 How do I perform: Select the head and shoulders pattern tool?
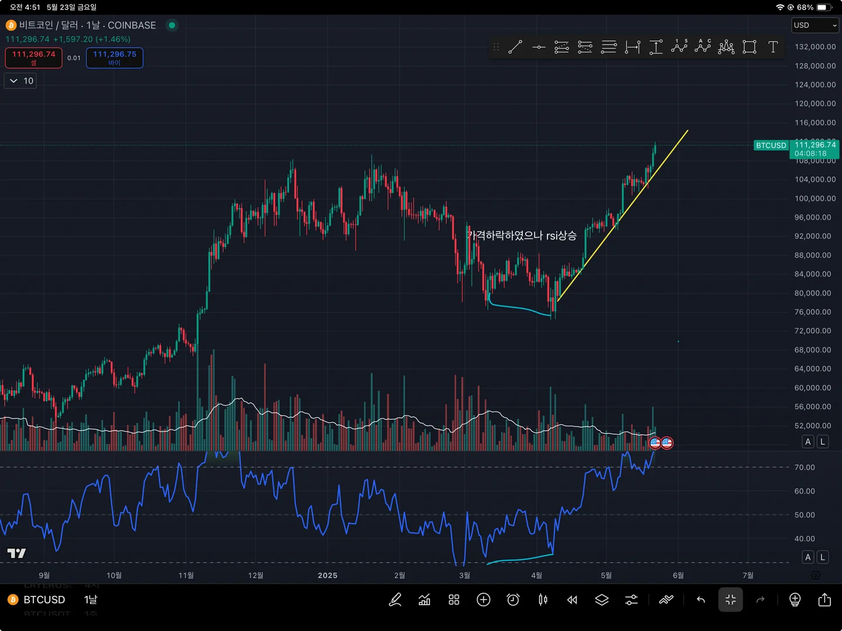click(x=726, y=47)
